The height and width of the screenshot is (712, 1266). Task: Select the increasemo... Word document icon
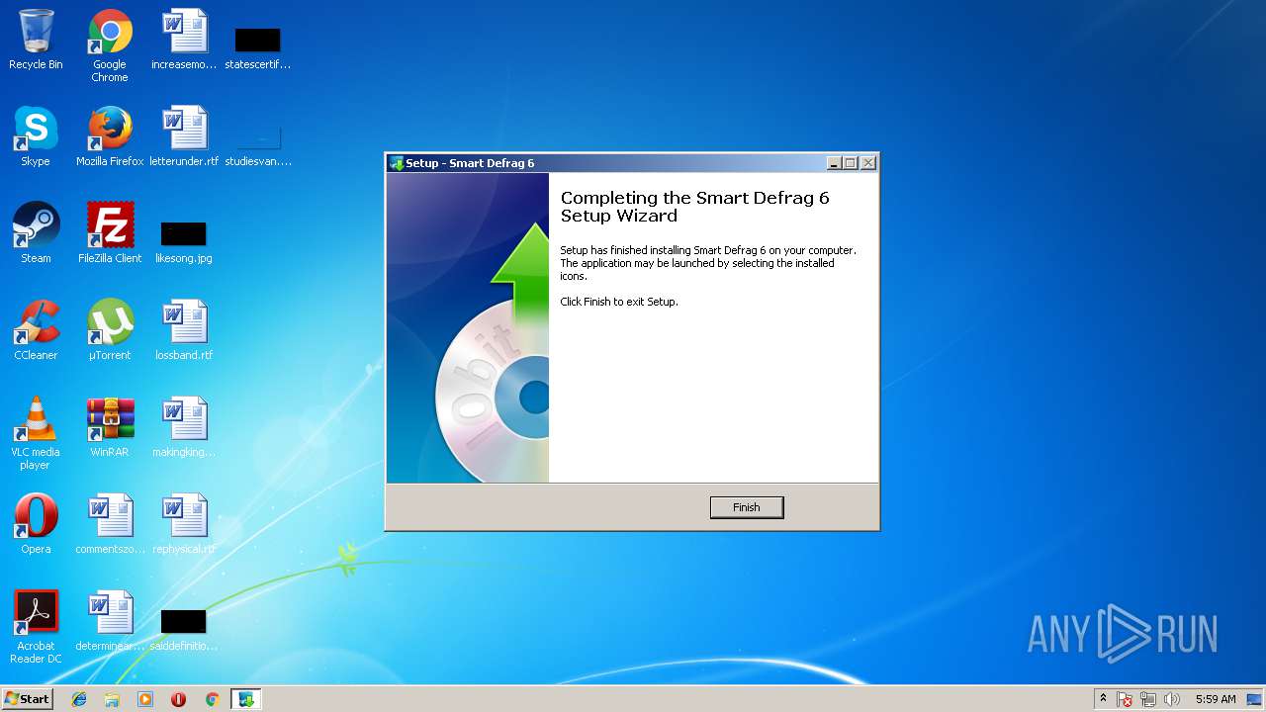pos(184,40)
